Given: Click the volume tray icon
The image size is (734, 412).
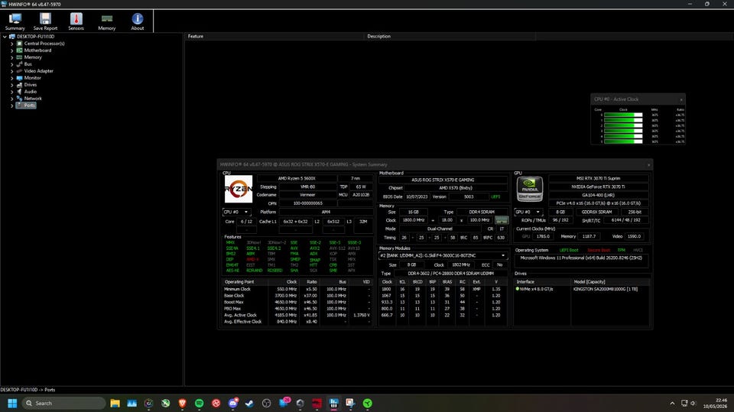Looking at the screenshot, I should click(x=693, y=403).
